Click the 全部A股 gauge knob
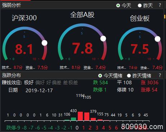 tap(103, 39)
